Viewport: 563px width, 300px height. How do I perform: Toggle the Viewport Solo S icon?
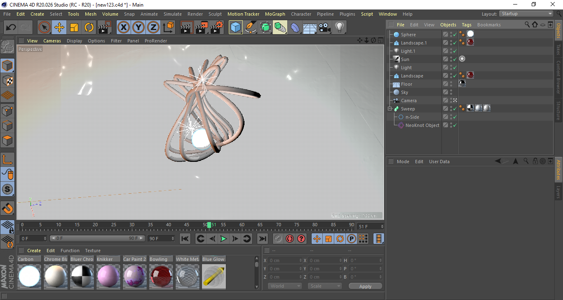(7, 190)
